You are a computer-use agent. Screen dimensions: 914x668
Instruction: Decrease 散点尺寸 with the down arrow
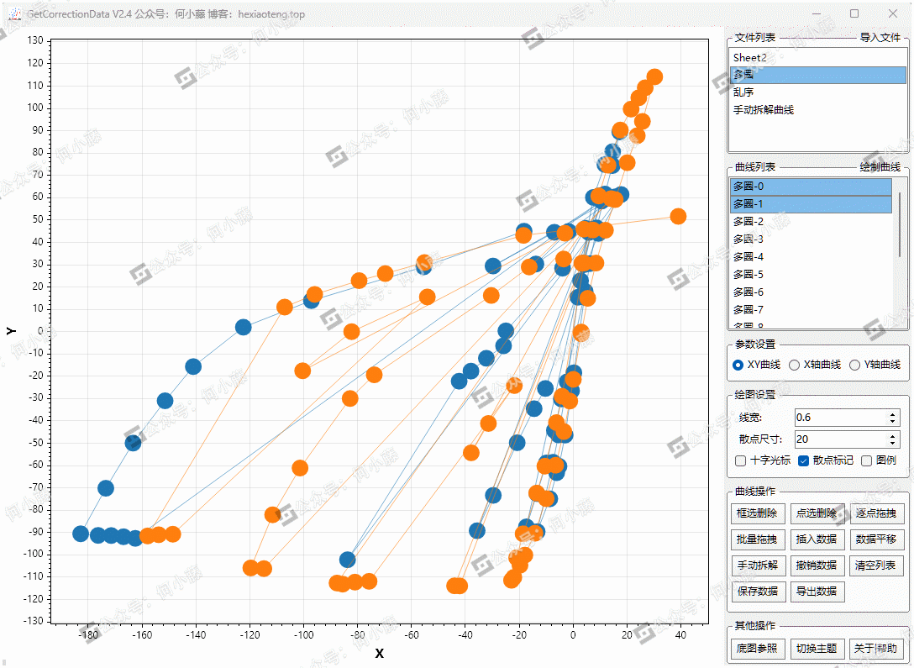[x=893, y=443]
